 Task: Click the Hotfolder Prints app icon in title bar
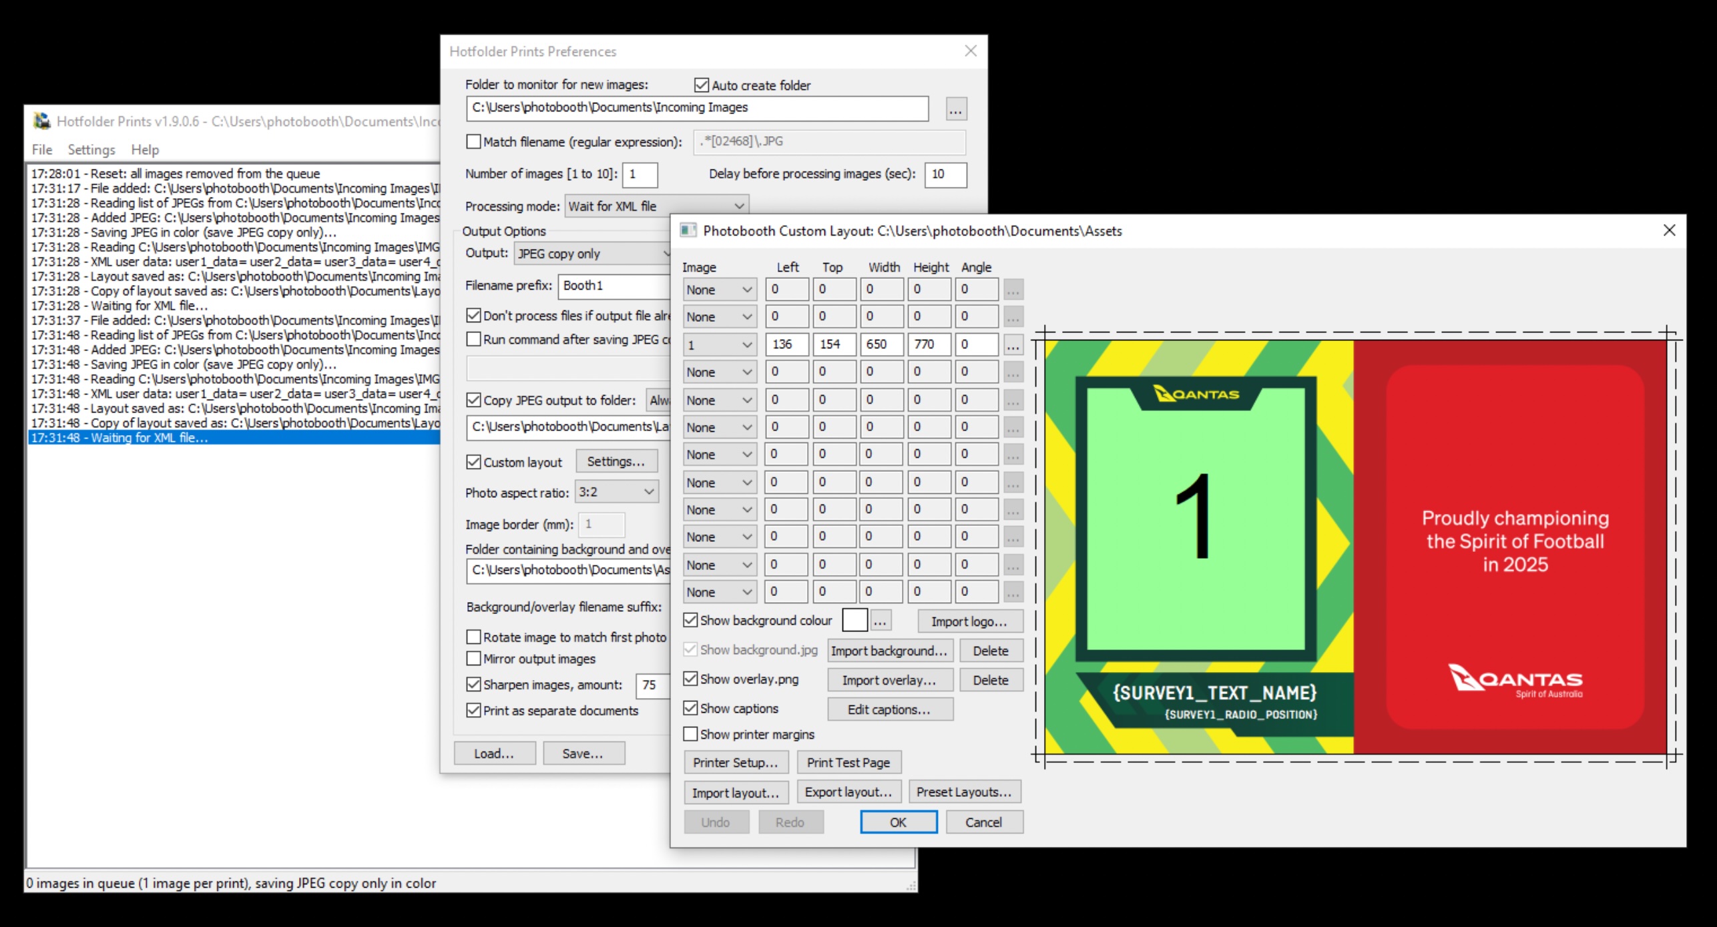(x=42, y=121)
